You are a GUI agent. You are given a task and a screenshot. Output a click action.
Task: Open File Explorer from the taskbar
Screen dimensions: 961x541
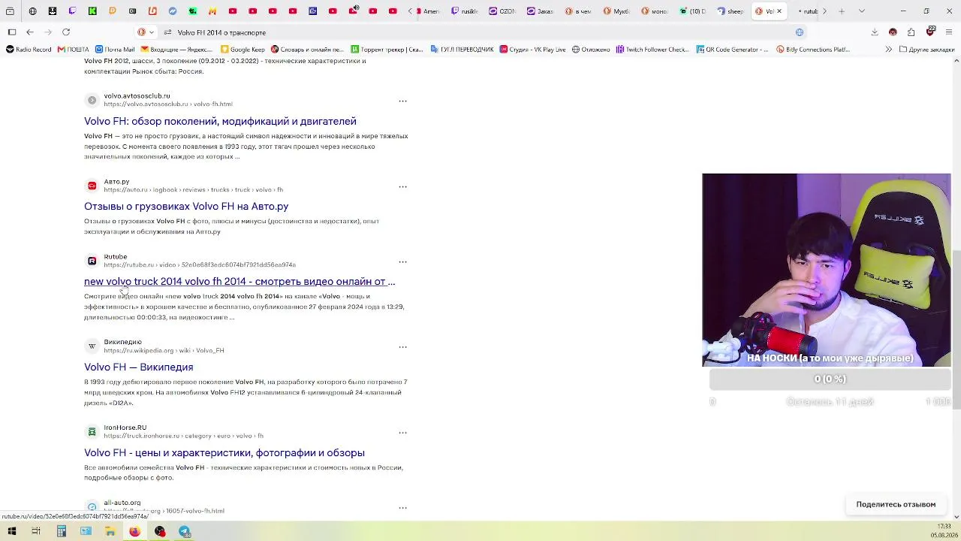110,531
